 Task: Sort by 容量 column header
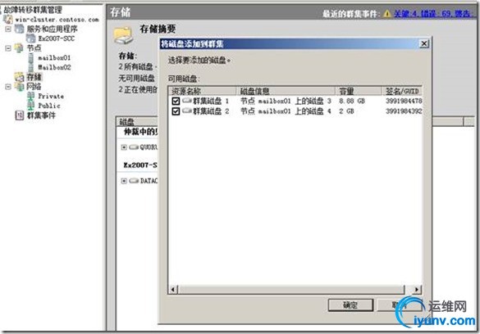click(359, 91)
